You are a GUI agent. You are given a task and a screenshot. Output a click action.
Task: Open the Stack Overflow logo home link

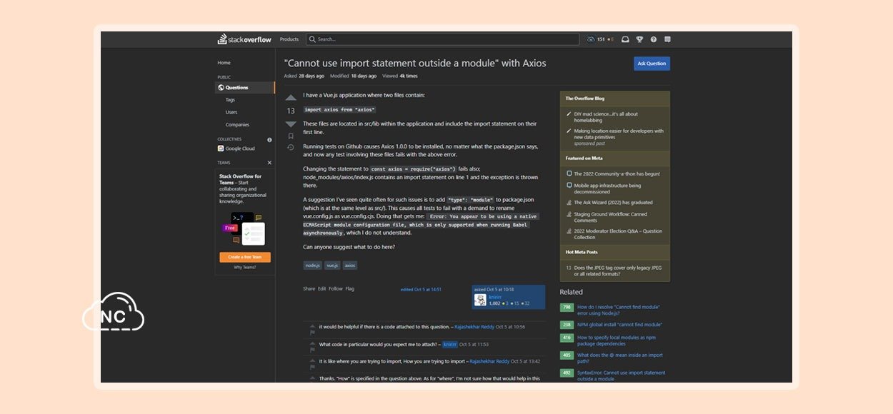tap(244, 39)
